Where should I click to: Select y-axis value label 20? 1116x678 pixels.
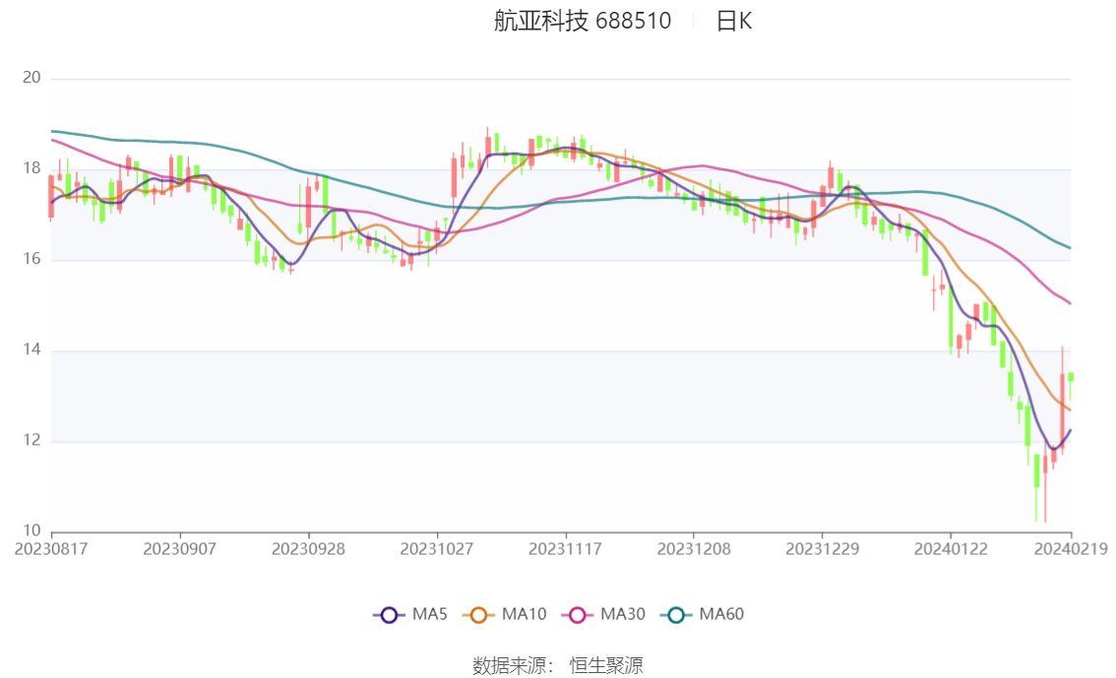click(x=32, y=78)
